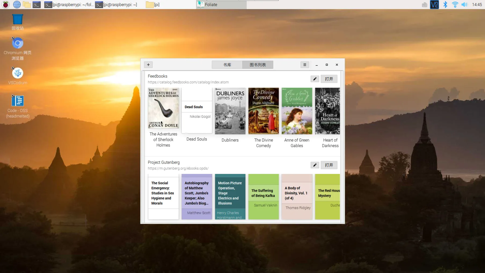Image resolution: width=485 pixels, height=273 pixels.
Task: Switch to the 书库 library tab
Action: point(227,65)
